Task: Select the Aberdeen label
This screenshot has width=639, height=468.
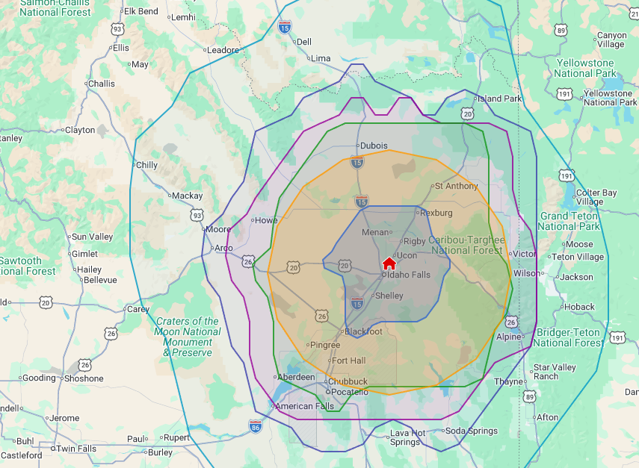Action: pyautogui.click(x=296, y=377)
